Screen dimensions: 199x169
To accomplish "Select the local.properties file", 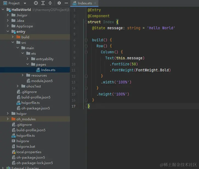I will [x=29, y=152].
